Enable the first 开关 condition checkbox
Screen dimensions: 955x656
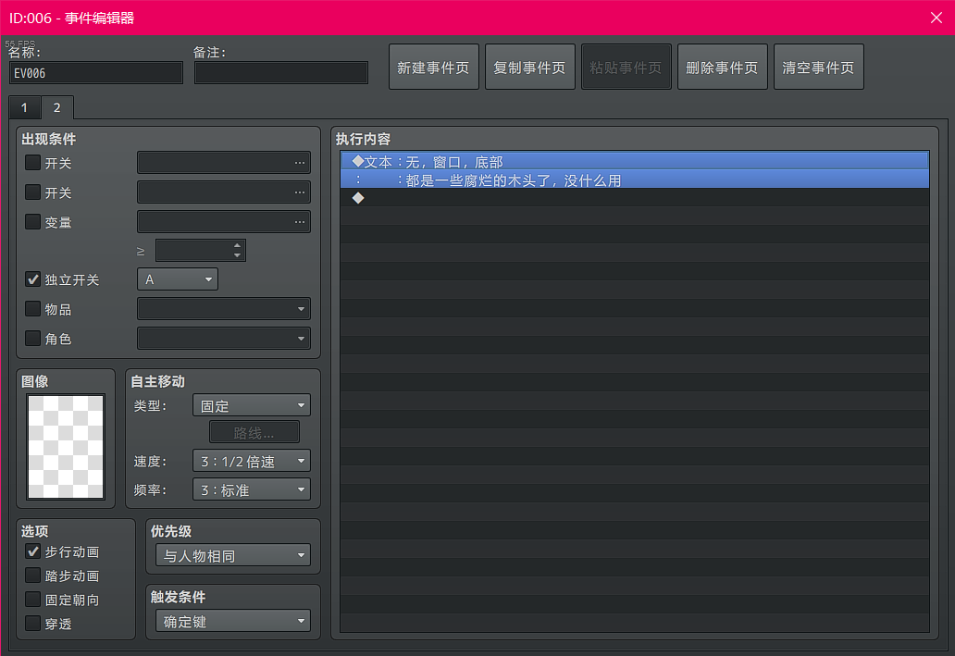click(33, 163)
